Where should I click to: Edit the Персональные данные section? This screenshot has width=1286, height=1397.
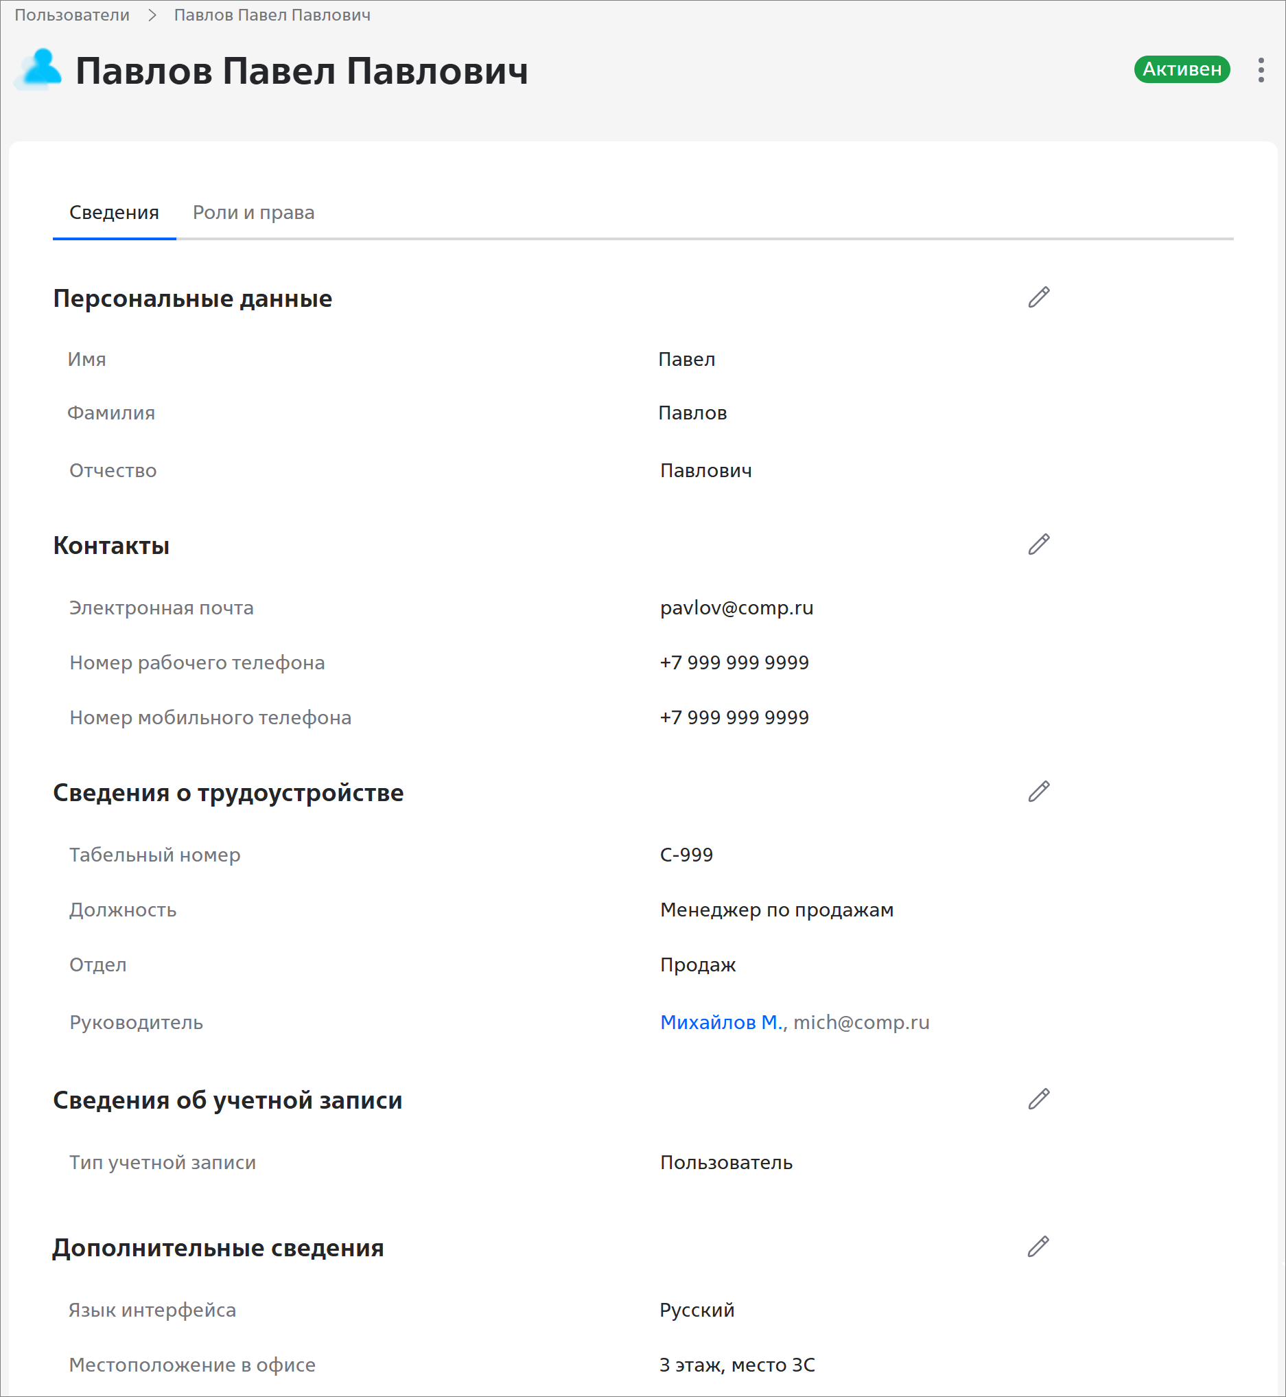click(x=1038, y=297)
